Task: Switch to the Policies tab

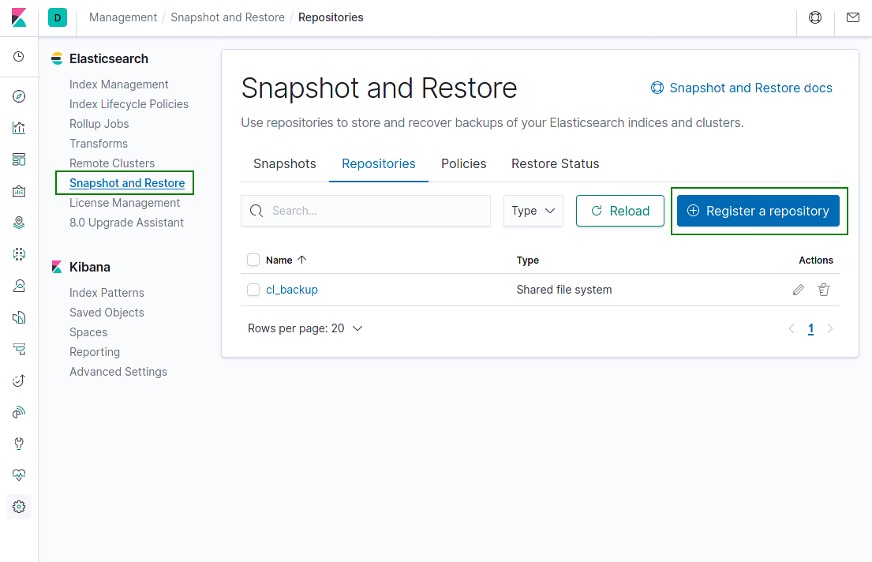Action: pyautogui.click(x=463, y=163)
